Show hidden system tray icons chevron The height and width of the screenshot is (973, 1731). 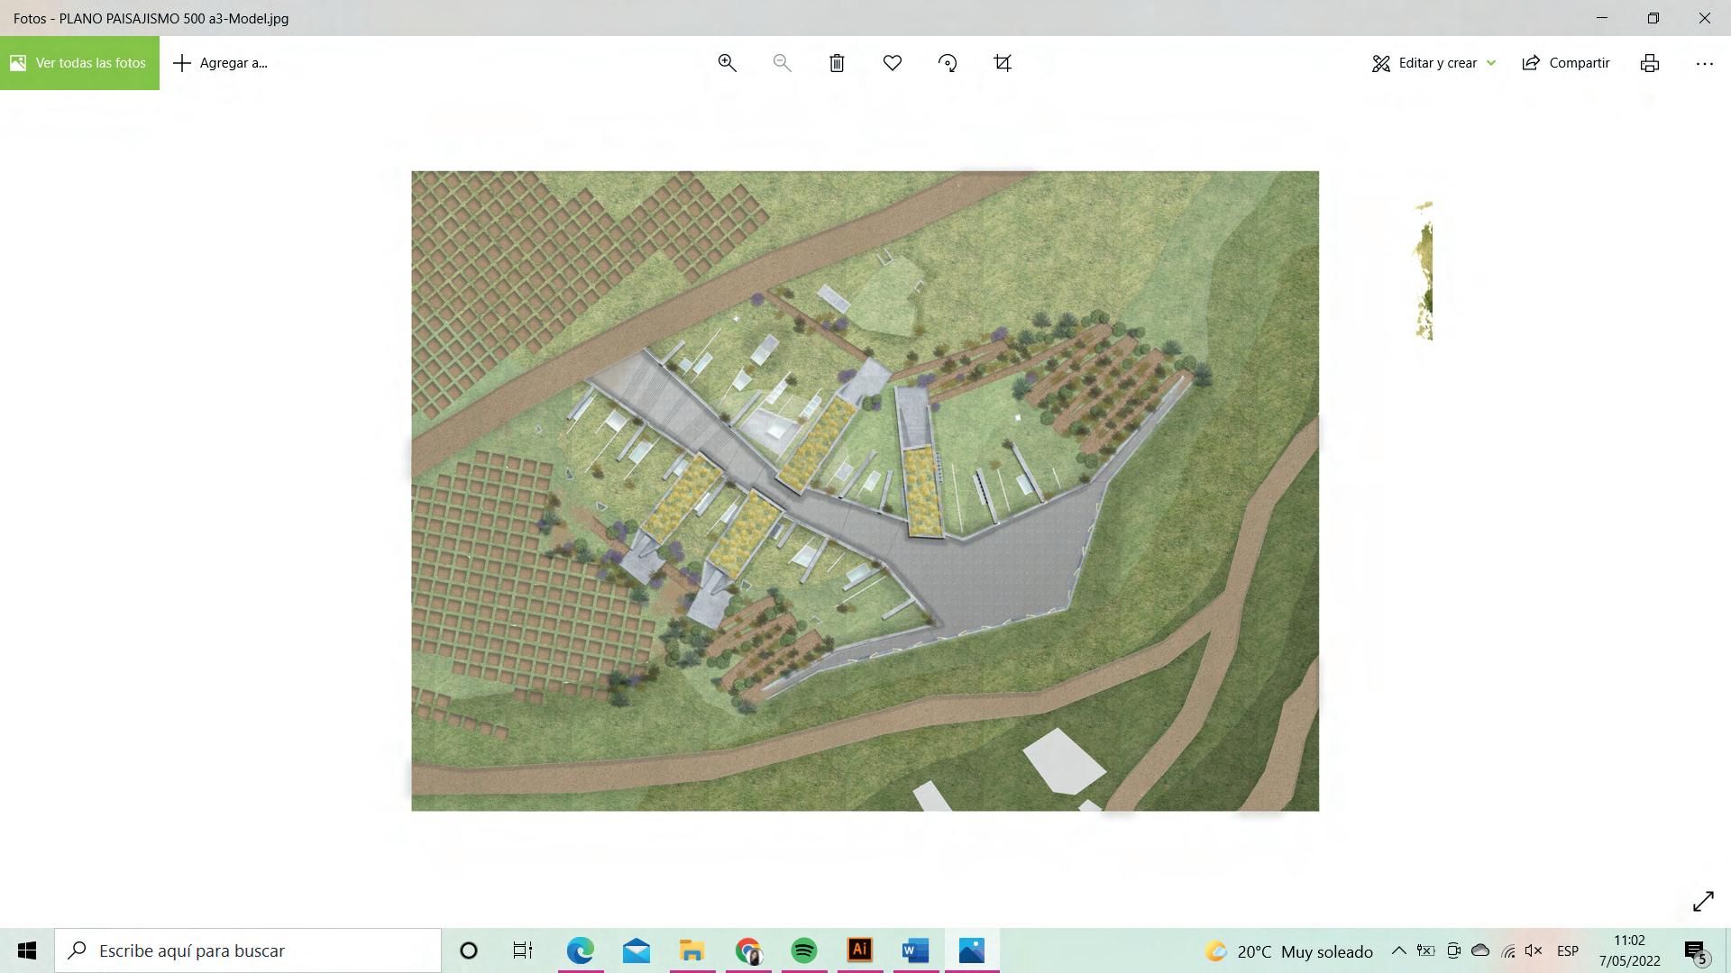(x=1398, y=950)
